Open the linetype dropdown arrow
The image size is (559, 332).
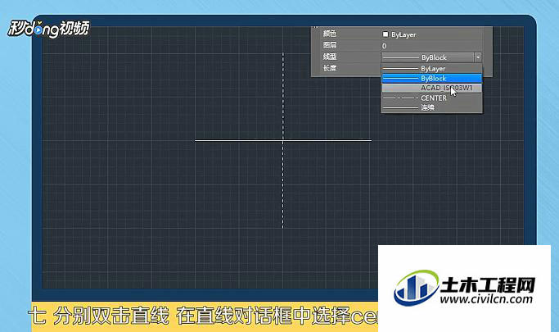(478, 57)
